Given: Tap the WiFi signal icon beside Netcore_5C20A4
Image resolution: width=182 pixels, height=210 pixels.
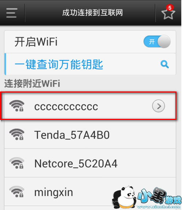Looking at the screenshot, I should pos(17,163).
